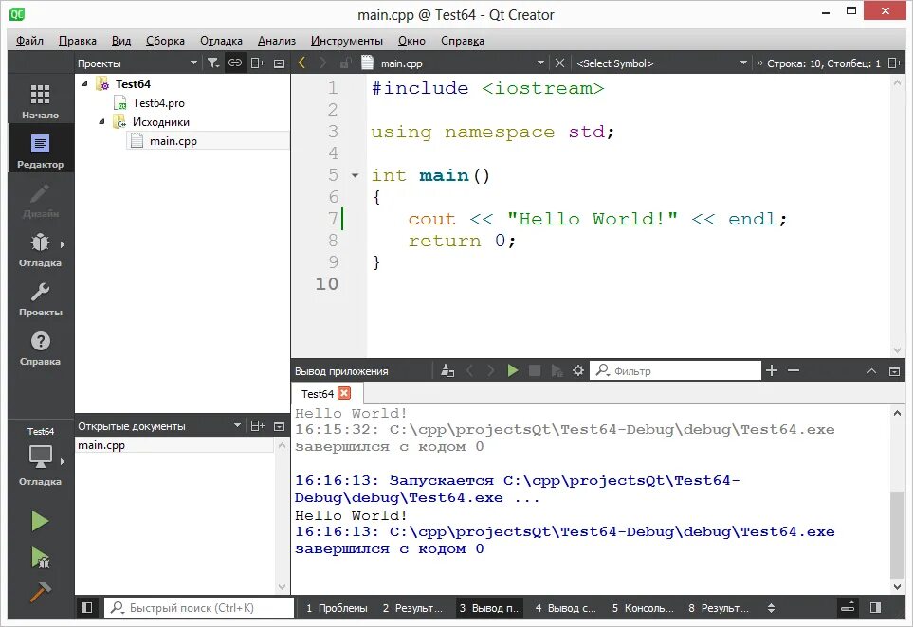Close the Test64 output tab
Image resolution: width=913 pixels, height=627 pixels.
click(x=344, y=393)
